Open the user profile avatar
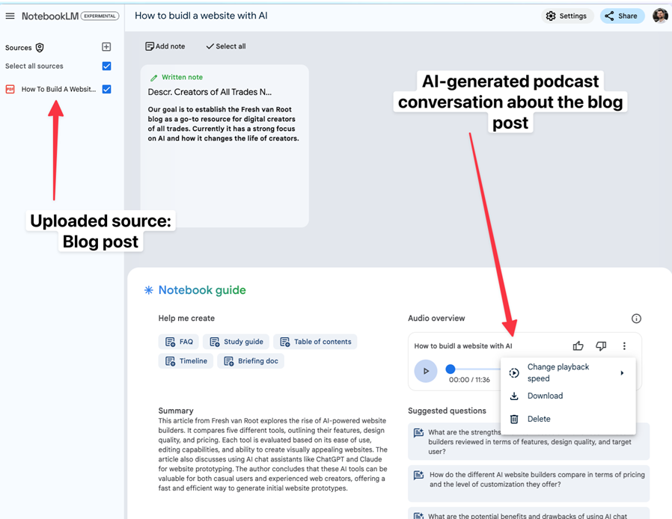The height and width of the screenshot is (519, 672). coord(660,16)
